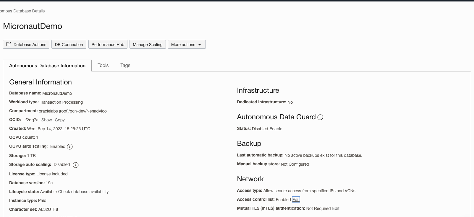This screenshot has height=217, width=474.
Task: Click Check database availability link
Action: pos(83,192)
